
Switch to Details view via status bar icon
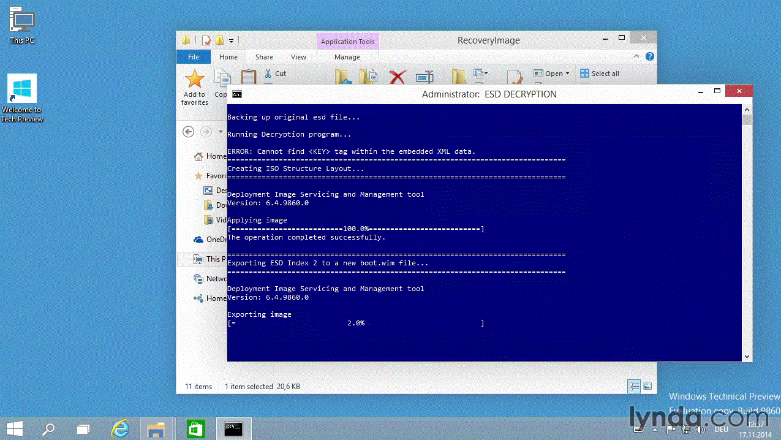(x=635, y=387)
